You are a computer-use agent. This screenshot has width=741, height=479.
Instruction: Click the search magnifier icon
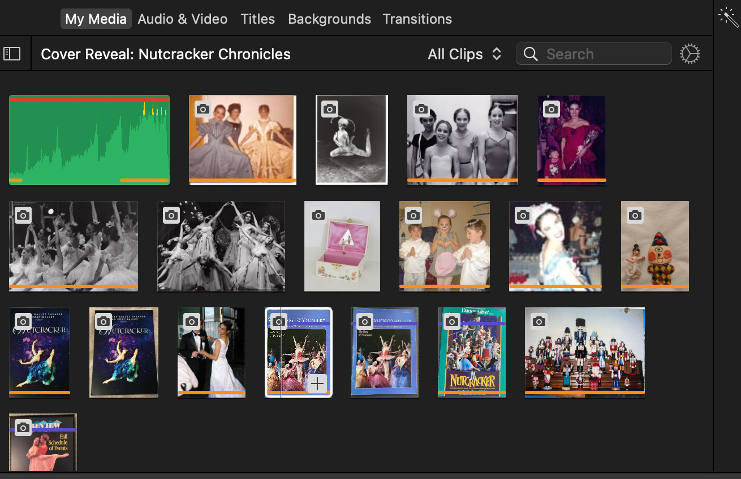(x=531, y=54)
